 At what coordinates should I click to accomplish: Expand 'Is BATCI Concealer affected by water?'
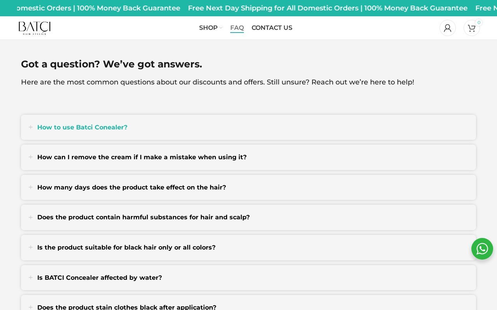pyautogui.click(x=248, y=278)
